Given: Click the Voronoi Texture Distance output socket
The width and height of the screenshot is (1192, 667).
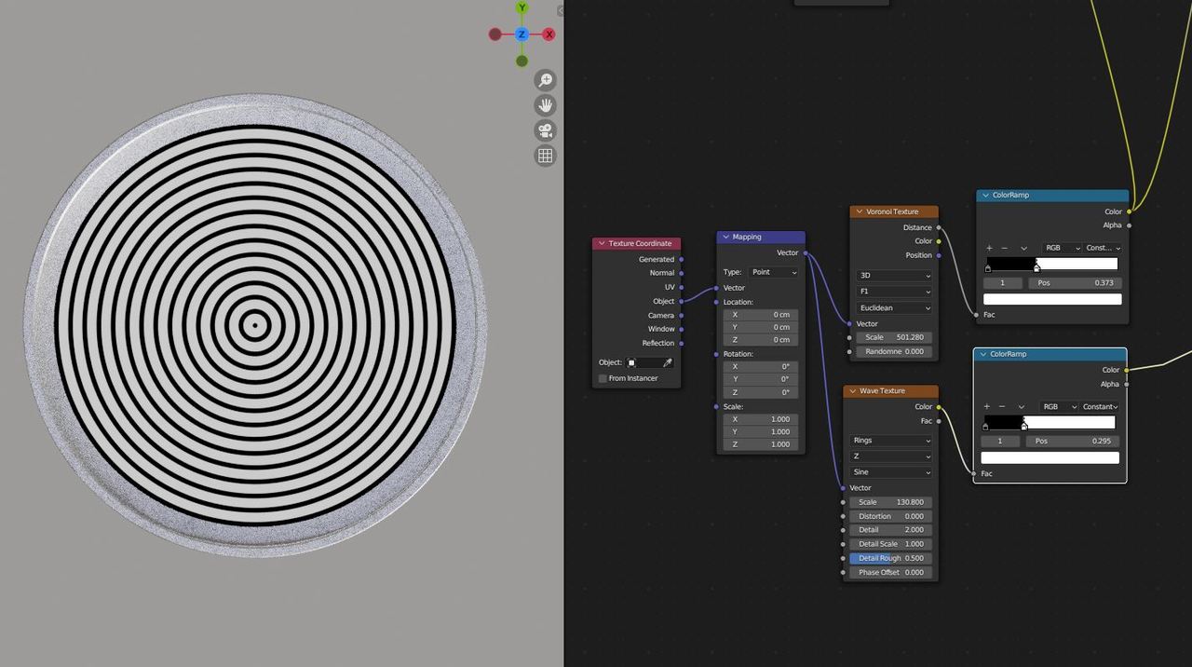Looking at the screenshot, I should click(x=939, y=227).
